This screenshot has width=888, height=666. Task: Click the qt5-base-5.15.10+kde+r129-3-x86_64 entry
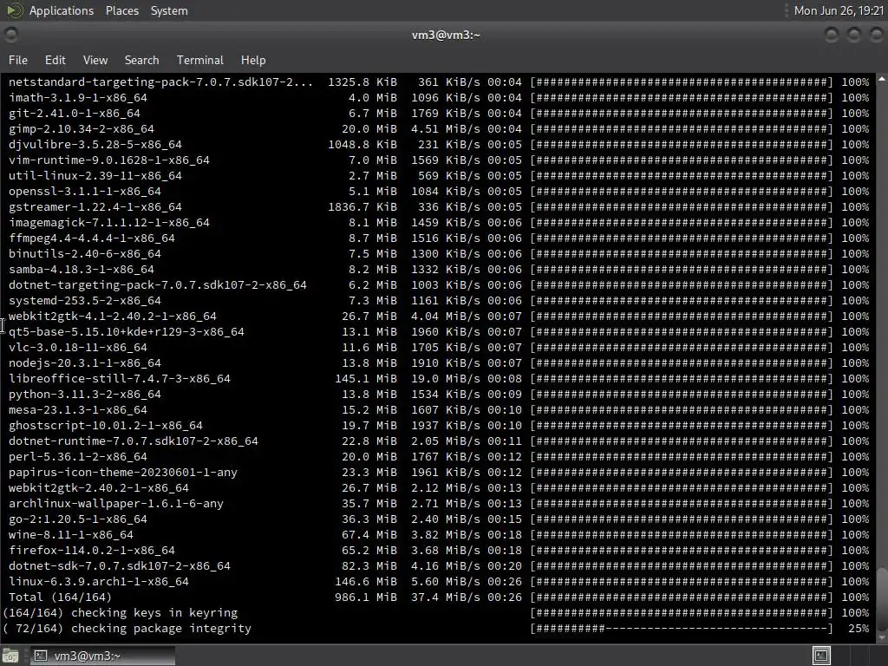(127, 332)
